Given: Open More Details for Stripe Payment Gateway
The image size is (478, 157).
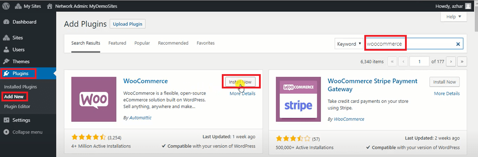Looking at the screenshot, I should 447,93.
